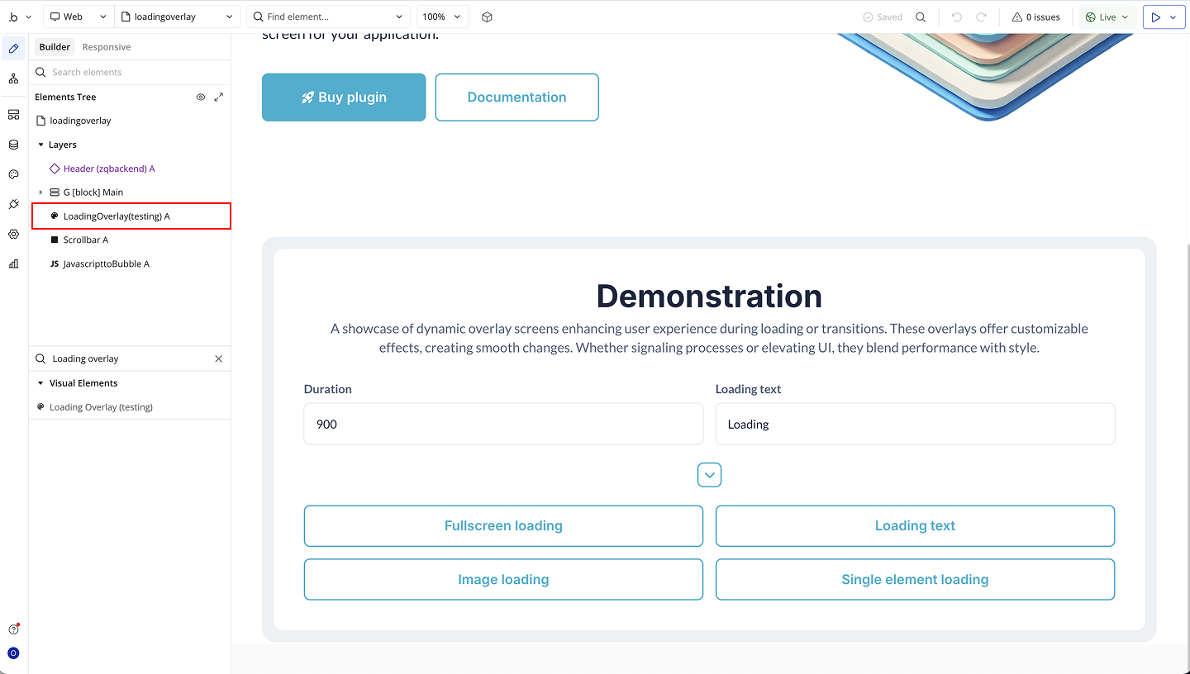
Task: Open the Bubble logo menu
Action: point(18,17)
